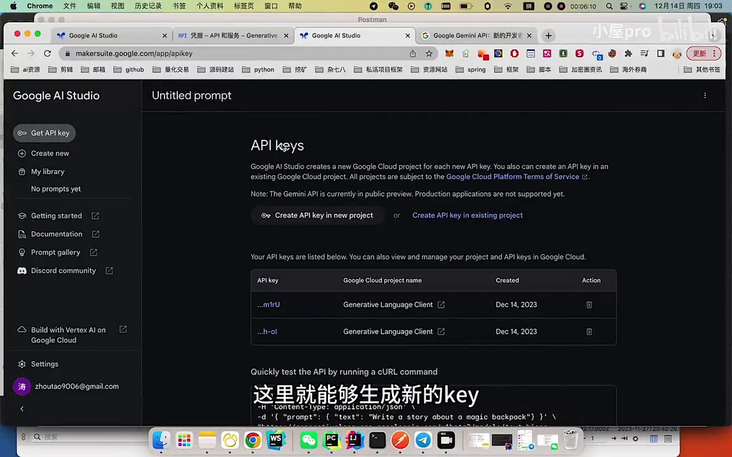Open WeChat from the dock
The height and width of the screenshot is (457, 732).
tap(309, 439)
